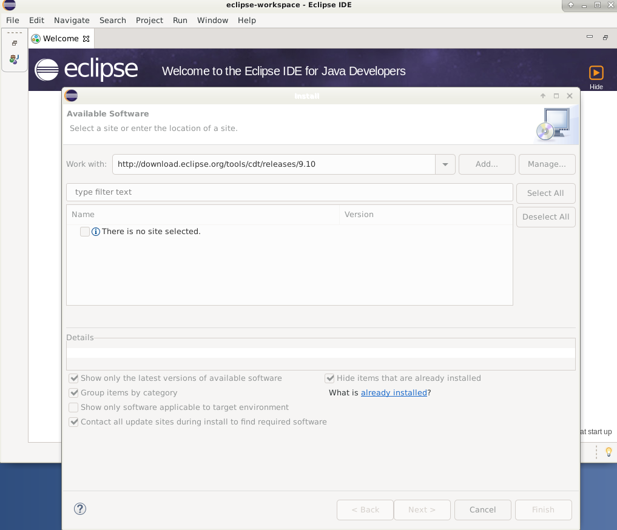Viewport: 617px width, 530px height.
Task: Open the Window menu
Action: pyautogui.click(x=212, y=21)
